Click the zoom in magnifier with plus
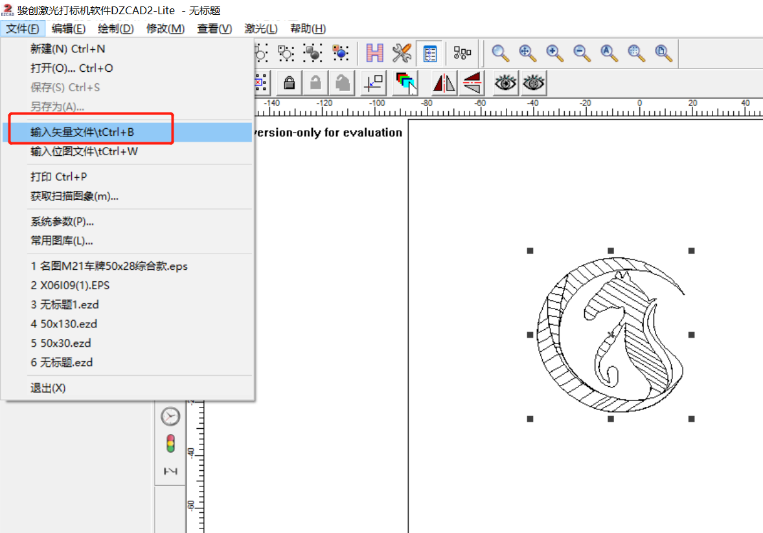The image size is (763, 533). [554, 53]
